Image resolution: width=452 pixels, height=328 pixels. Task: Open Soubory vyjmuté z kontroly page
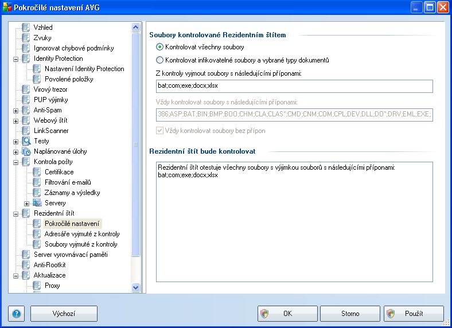pyautogui.click(x=81, y=244)
